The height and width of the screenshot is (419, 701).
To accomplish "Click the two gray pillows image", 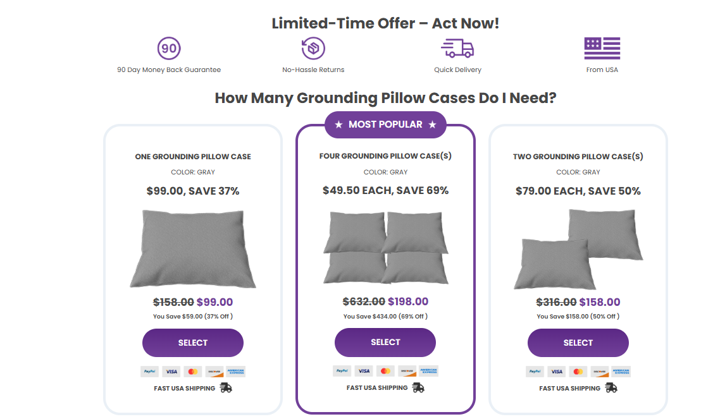I will pyautogui.click(x=578, y=248).
